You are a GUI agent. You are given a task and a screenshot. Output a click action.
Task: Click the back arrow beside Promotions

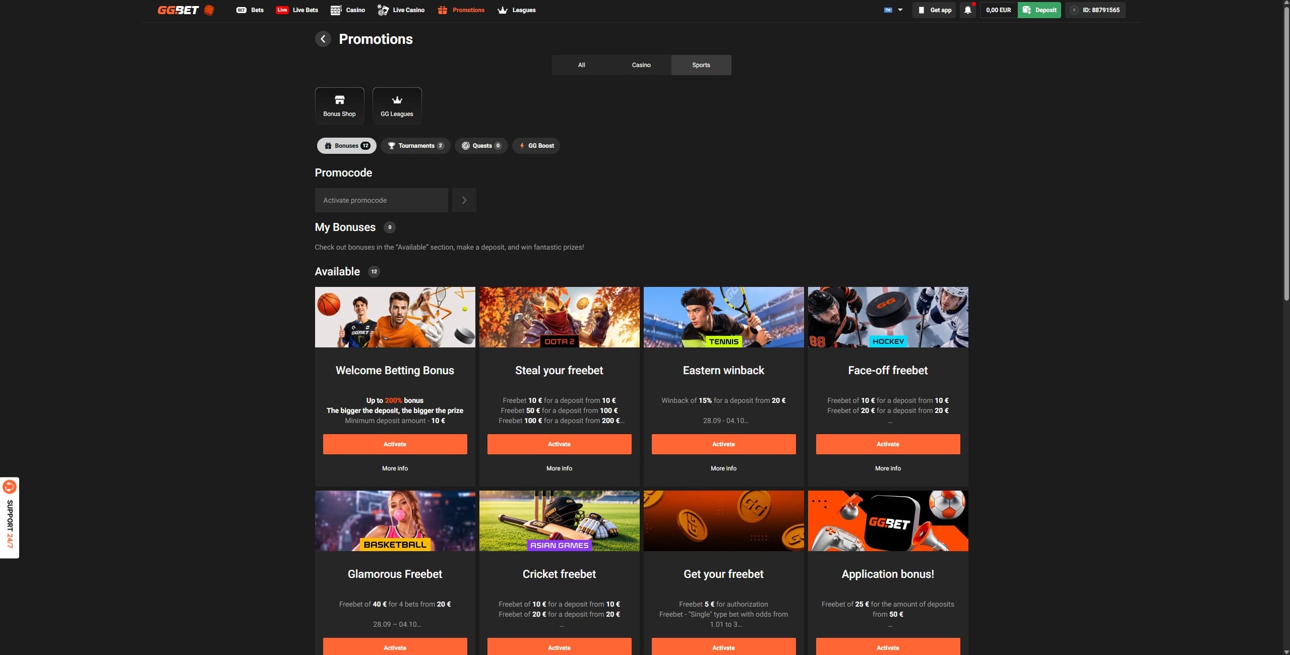(323, 39)
